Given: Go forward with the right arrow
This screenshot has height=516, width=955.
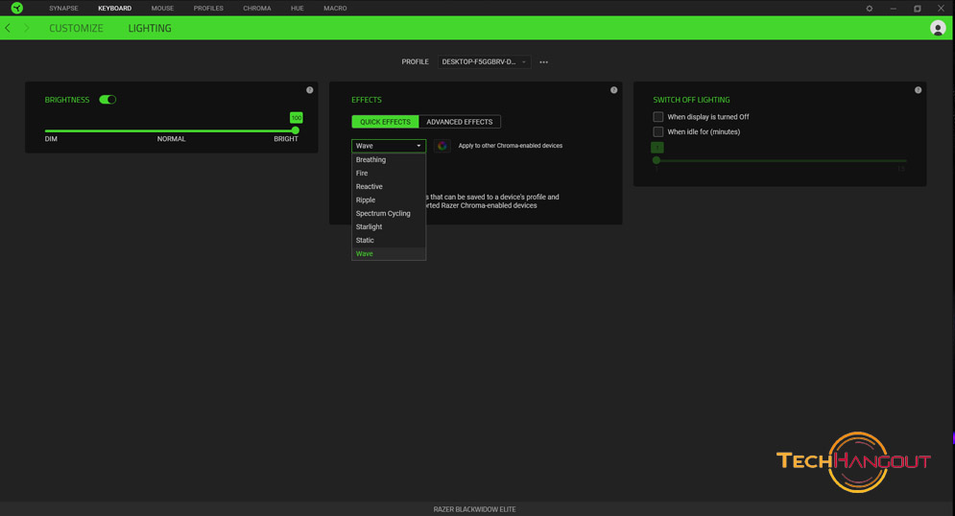Looking at the screenshot, I should [26, 28].
